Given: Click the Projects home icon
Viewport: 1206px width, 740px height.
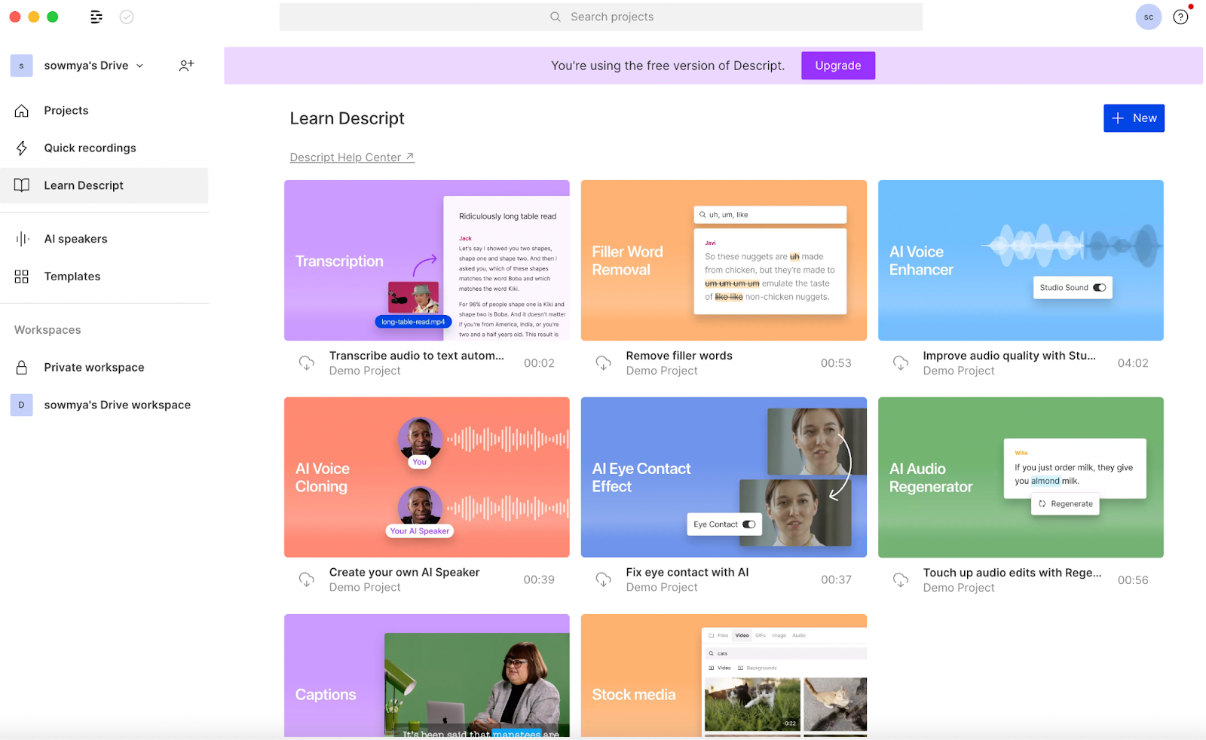Looking at the screenshot, I should click(x=22, y=111).
